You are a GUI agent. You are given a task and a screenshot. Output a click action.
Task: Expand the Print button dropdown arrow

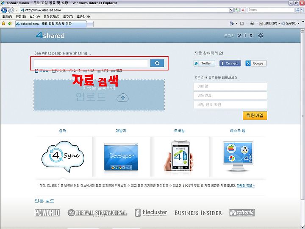[x=257, y=24]
